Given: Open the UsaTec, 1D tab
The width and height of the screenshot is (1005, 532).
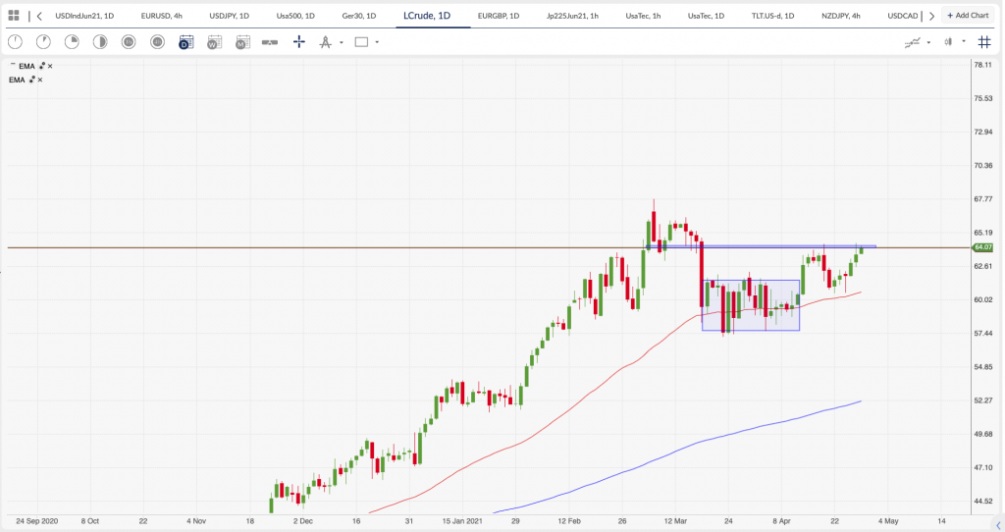Looking at the screenshot, I should point(706,16).
